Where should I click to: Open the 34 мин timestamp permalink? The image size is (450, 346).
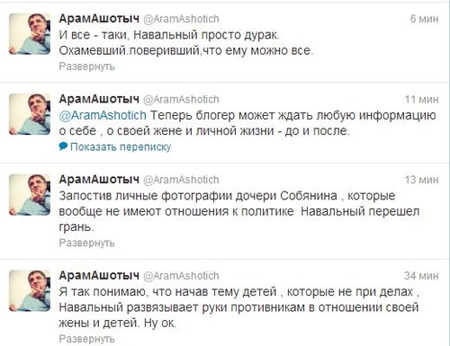pos(421,276)
